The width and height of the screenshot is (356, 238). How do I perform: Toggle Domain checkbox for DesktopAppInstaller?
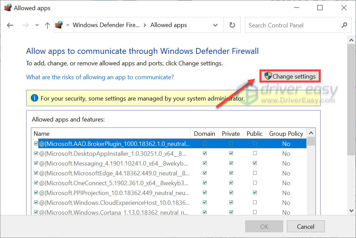(x=205, y=153)
